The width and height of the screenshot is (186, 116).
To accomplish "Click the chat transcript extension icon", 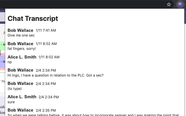I will point(180,4).
